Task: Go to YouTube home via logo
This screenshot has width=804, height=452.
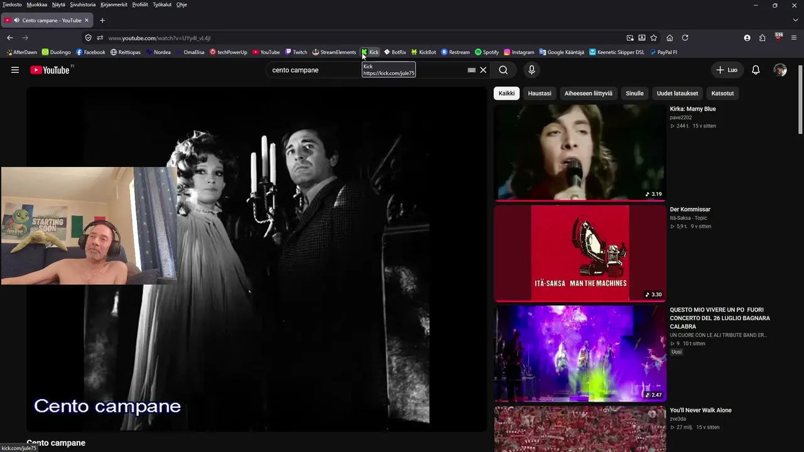Action: [x=50, y=70]
